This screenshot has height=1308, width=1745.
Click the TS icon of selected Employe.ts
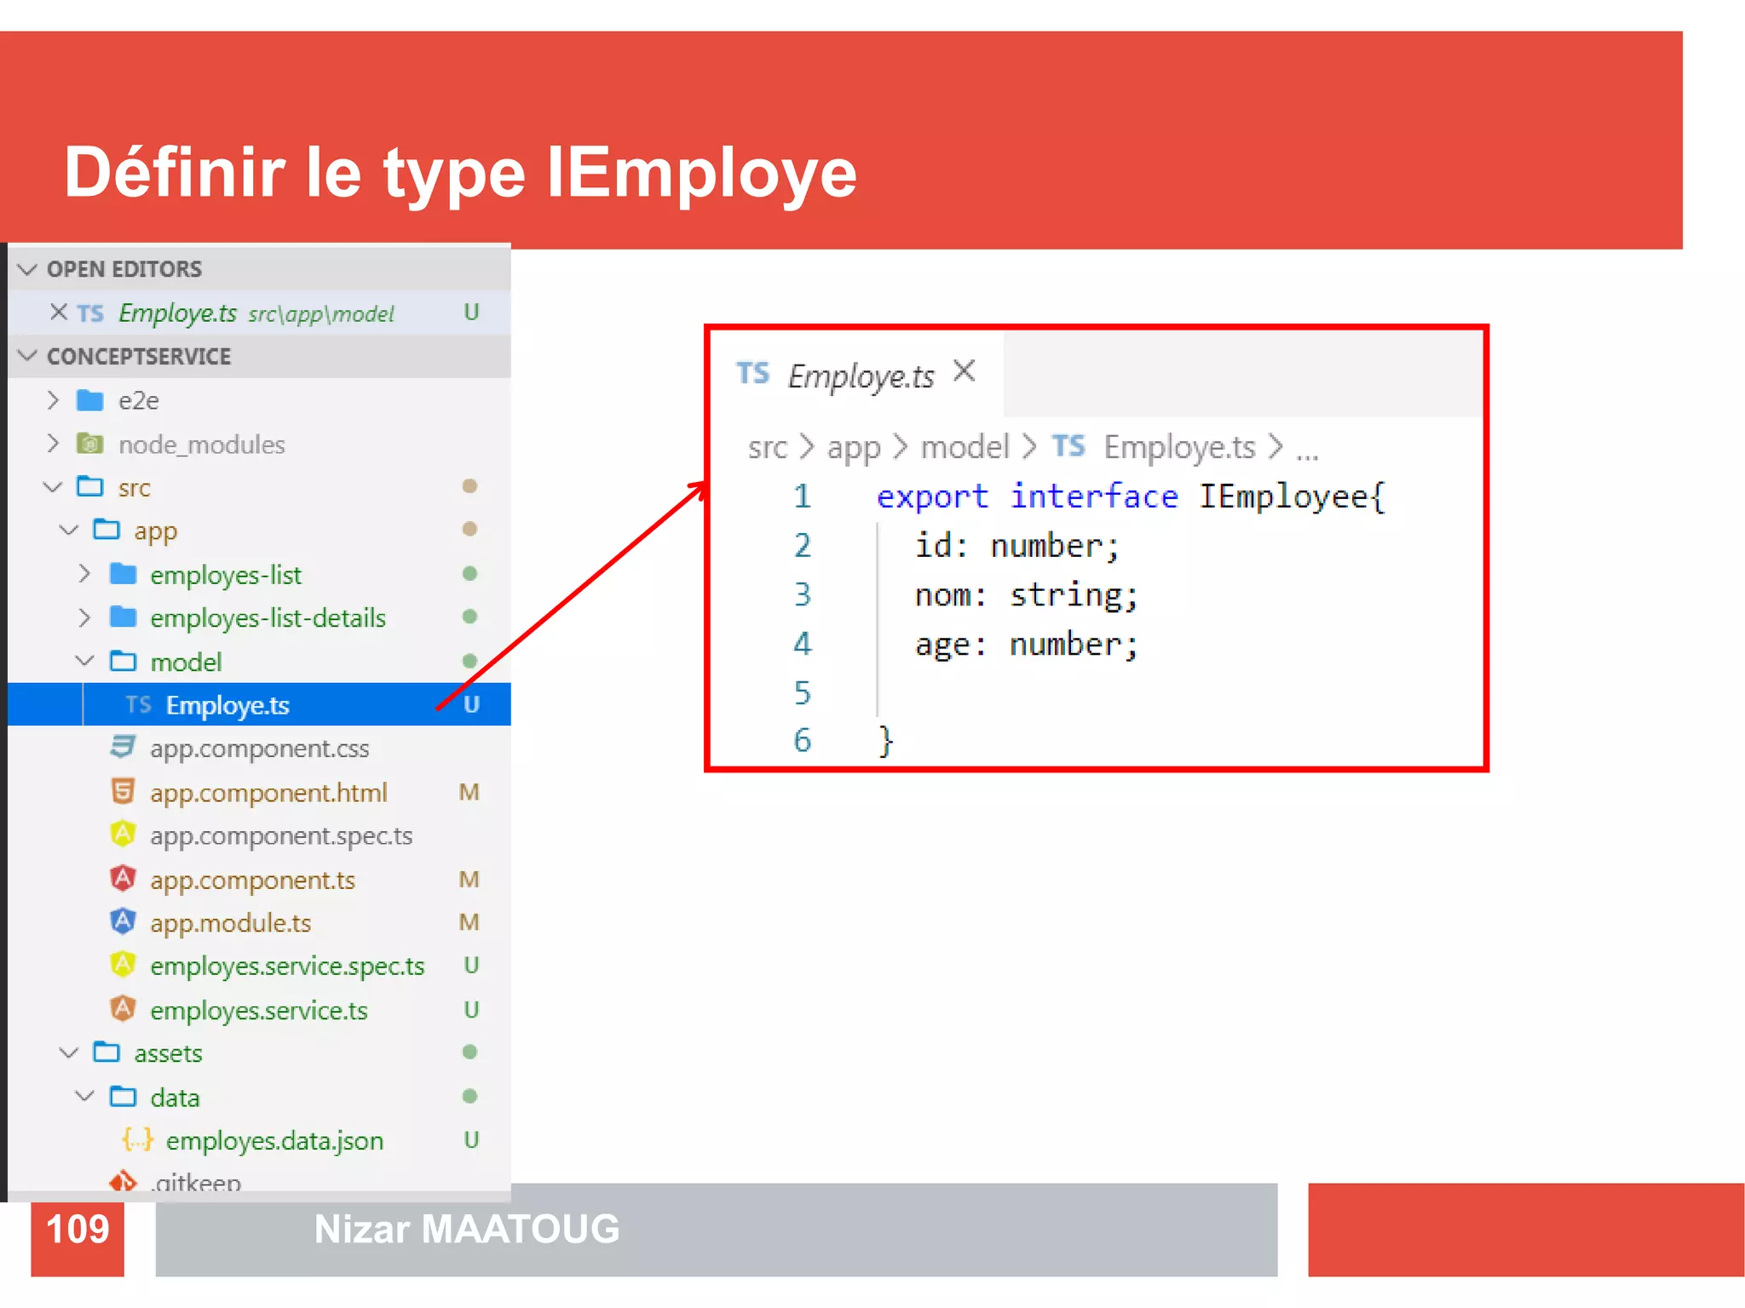pyautogui.click(x=138, y=704)
